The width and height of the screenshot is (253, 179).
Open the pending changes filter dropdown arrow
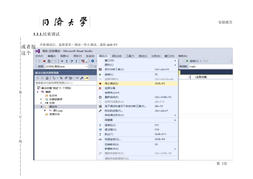tap(57, 78)
